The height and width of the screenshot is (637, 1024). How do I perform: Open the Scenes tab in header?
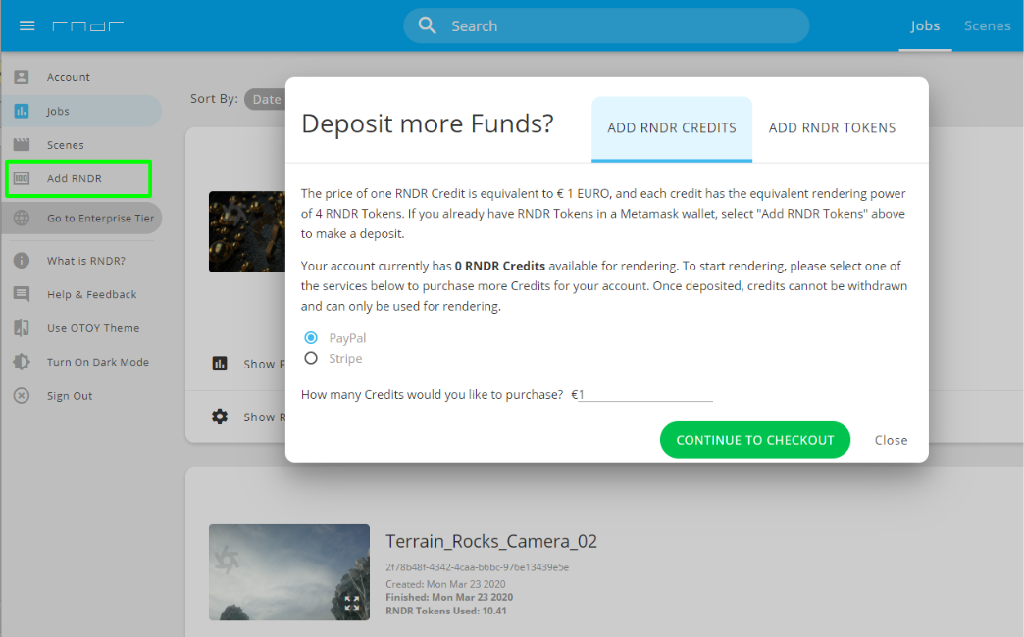pos(987,26)
